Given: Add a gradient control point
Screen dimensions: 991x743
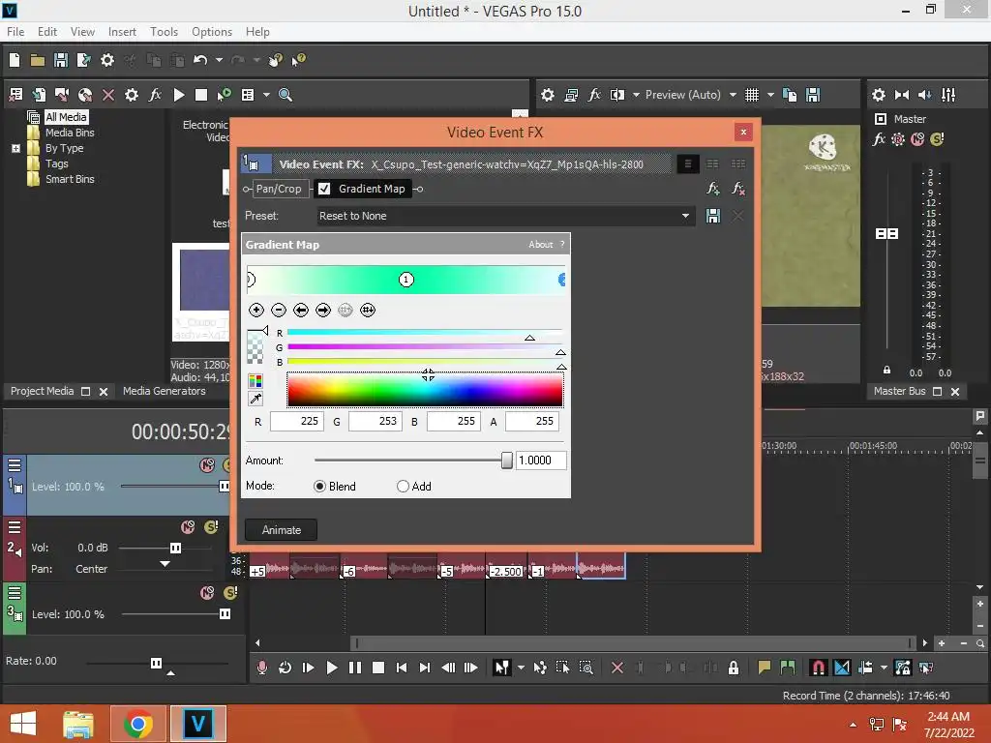Looking at the screenshot, I should coord(255,311).
